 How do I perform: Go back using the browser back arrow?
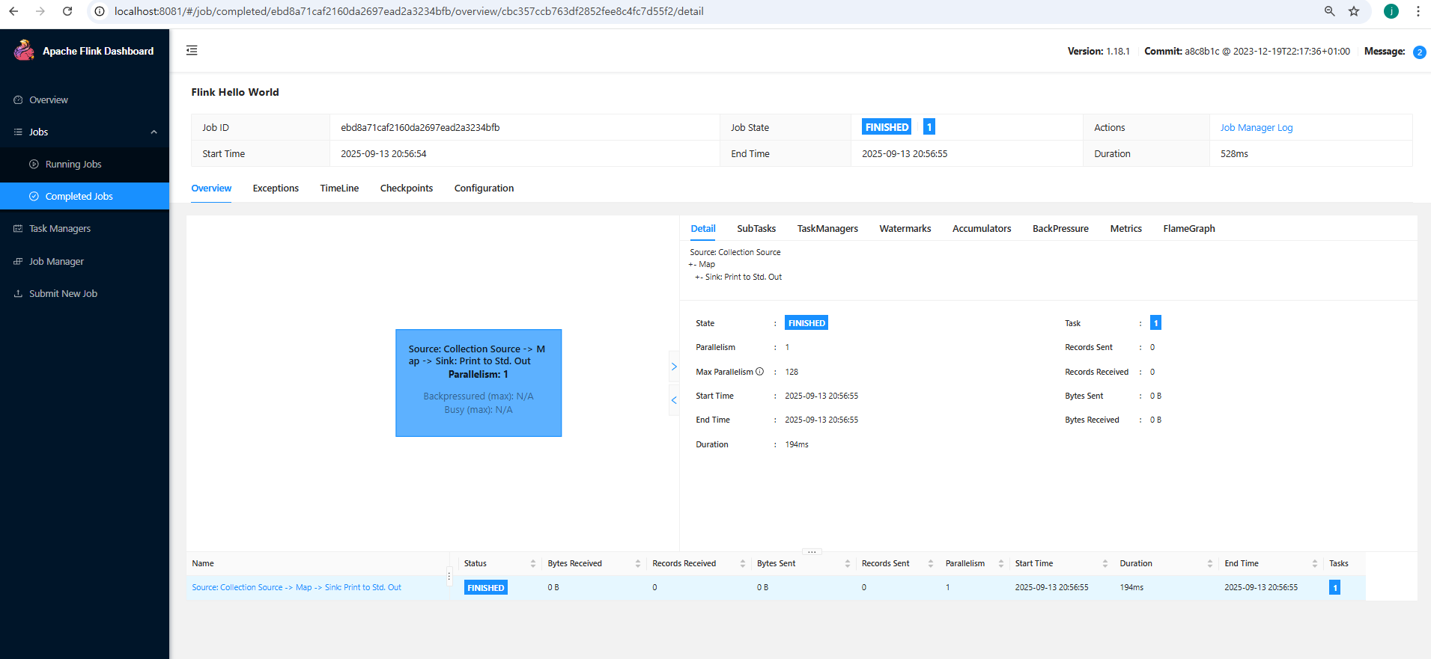[13, 11]
